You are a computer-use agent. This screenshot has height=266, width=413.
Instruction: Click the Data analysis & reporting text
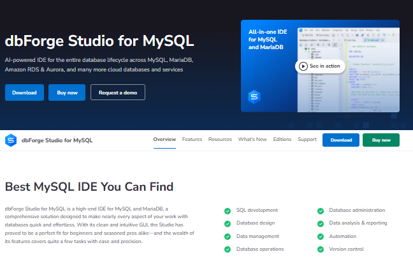coord(358,223)
